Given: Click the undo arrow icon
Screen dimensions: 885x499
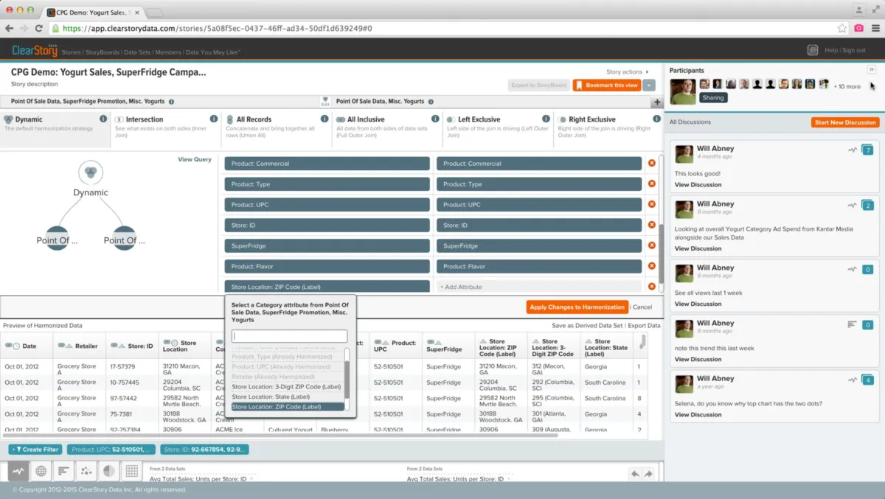Looking at the screenshot, I should tap(635, 474).
